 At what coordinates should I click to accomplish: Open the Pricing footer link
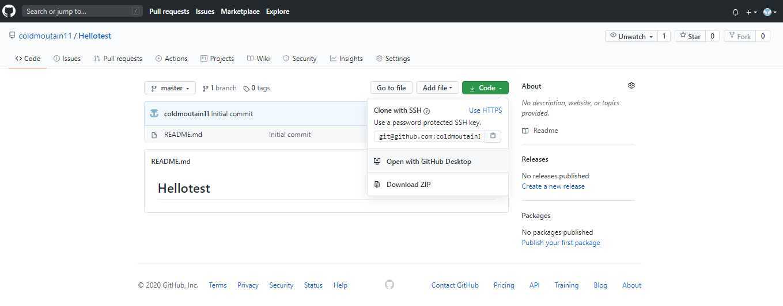tap(504, 285)
